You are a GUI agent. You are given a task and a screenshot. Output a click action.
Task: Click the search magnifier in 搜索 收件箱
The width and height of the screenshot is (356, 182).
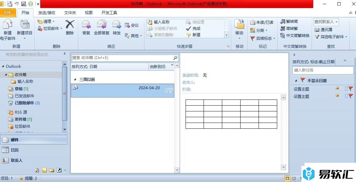175,58
